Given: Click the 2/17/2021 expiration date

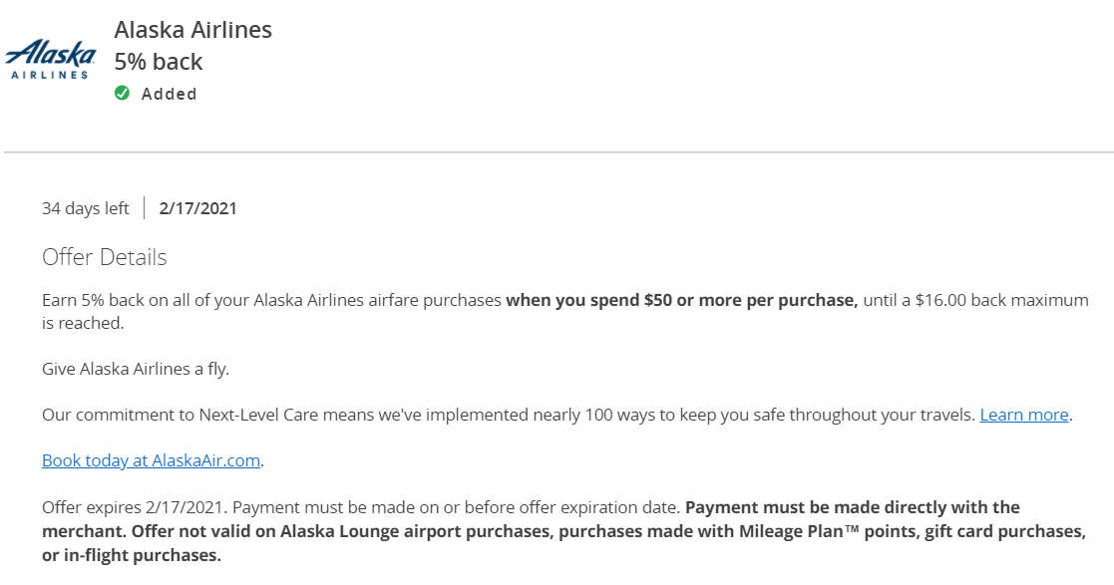Looking at the screenshot, I should [197, 208].
